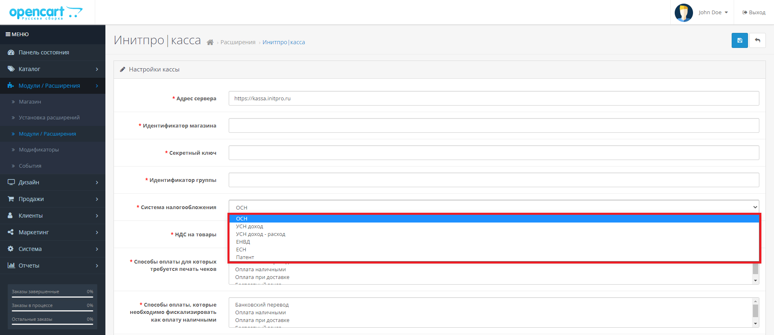Viewport: 774px width, 335px height.
Task: Click the Маркетинг share icon
Action: [11, 232]
